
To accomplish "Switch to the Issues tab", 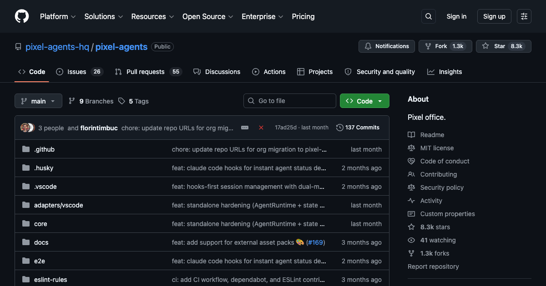I will (x=80, y=72).
